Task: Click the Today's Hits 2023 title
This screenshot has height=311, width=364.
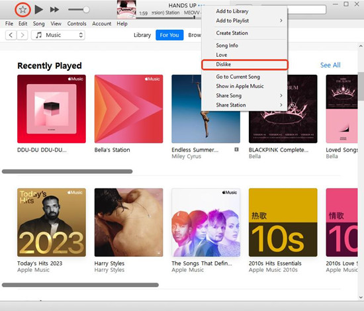Action: click(40, 263)
